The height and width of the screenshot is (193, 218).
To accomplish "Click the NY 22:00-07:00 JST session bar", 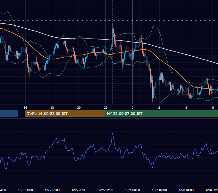I will click(161, 114).
